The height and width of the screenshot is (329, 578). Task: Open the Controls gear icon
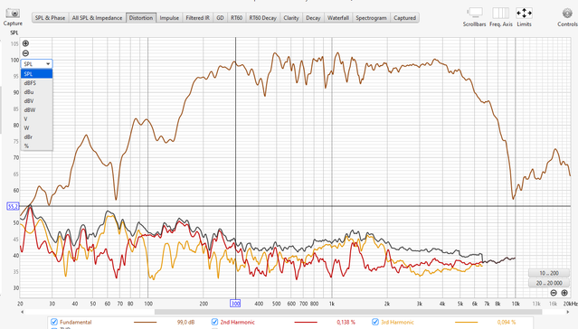pos(567,14)
